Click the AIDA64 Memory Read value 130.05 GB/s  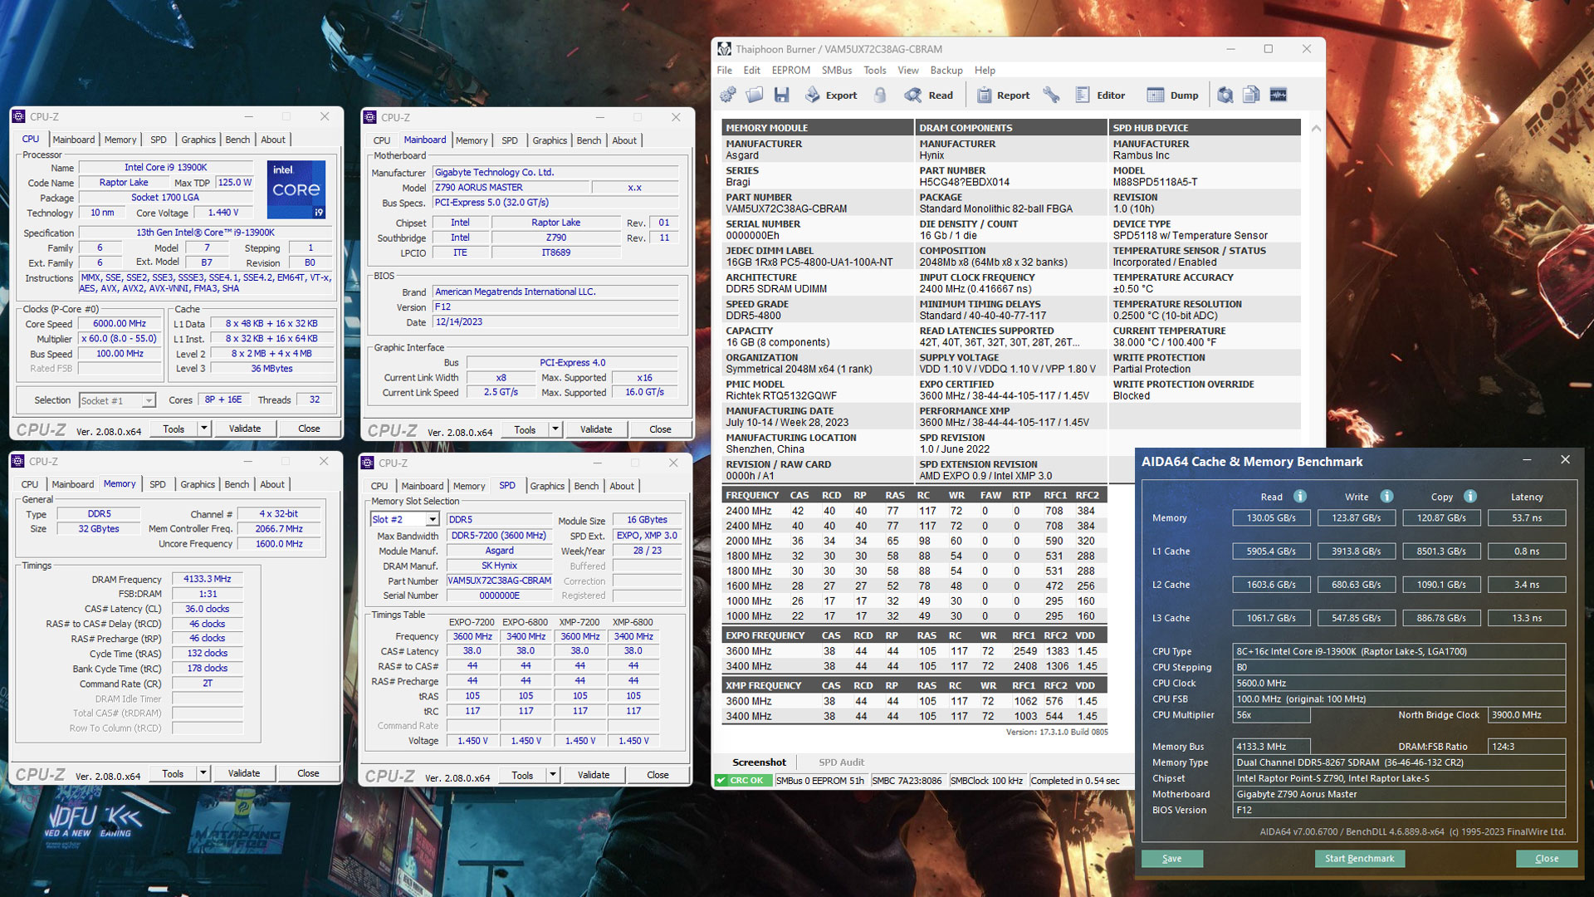[1271, 517]
